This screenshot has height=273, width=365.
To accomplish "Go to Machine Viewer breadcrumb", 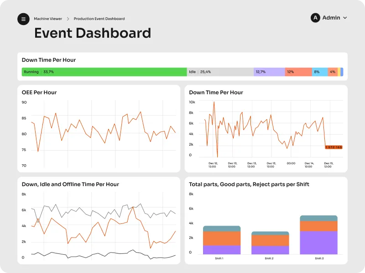I will coord(48,19).
